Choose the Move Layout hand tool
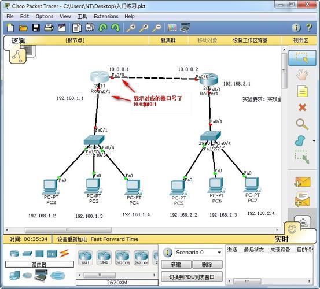 click(302, 75)
